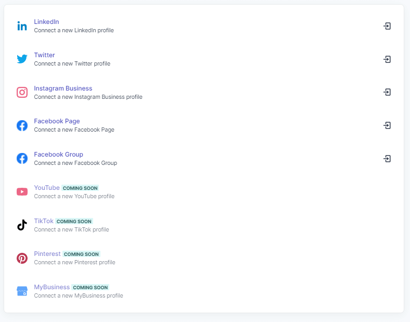Select the YouTube title link

coord(47,188)
